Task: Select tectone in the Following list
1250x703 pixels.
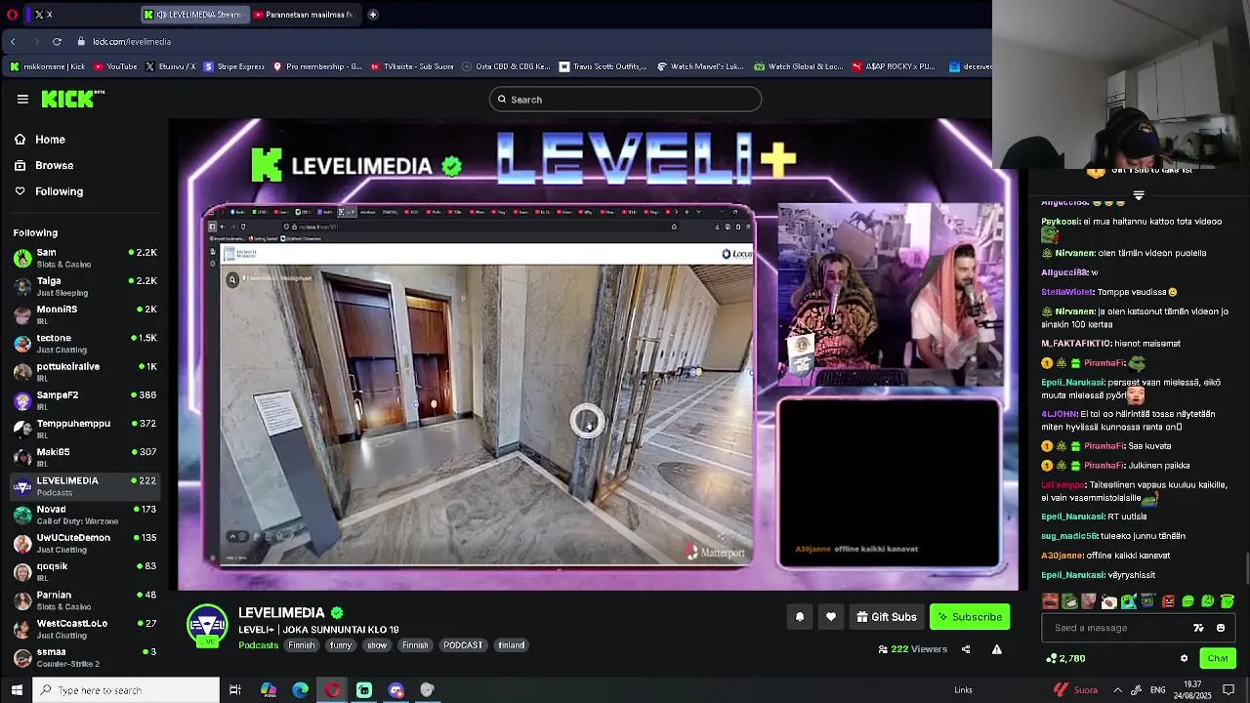Action: (x=84, y=343)
